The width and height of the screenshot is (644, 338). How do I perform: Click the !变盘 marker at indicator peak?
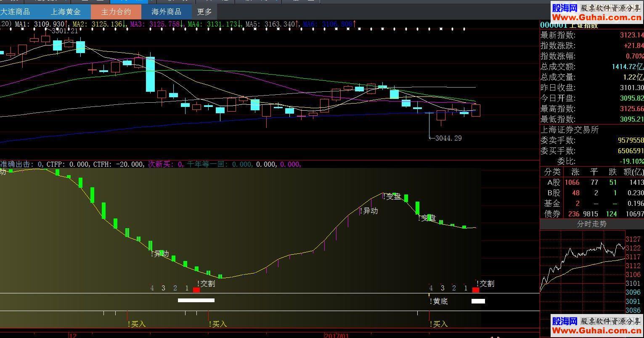click(x=393, y=197)
